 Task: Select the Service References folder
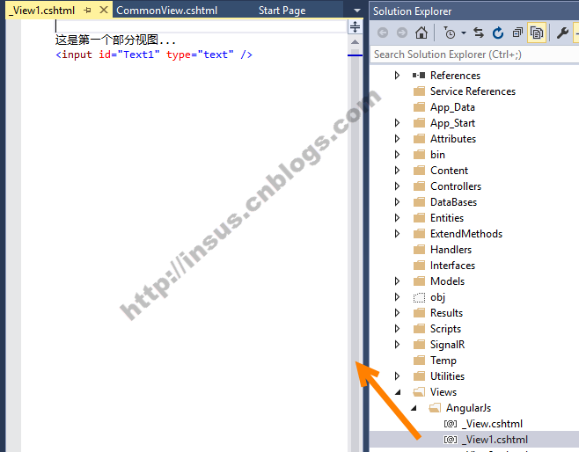point(473,91)
